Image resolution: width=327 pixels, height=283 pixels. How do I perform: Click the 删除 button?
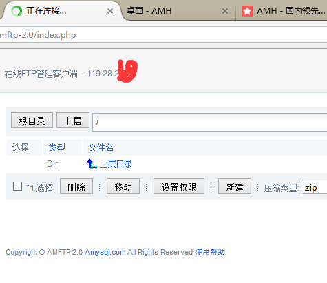[x=76, y=187]
